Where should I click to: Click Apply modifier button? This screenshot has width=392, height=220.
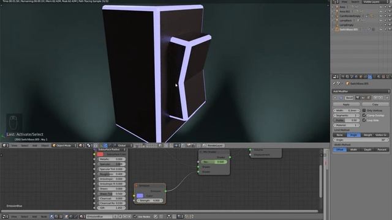pos(346,105)
